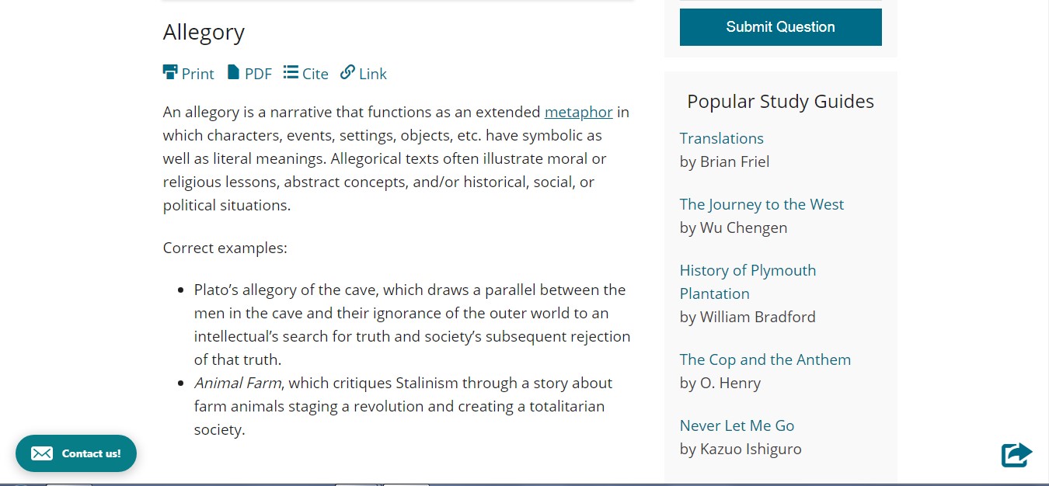Open the Translations study guide
1049x486 pixels.
click(722, 138)
